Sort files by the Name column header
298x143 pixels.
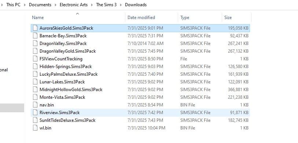coord(38,18)
